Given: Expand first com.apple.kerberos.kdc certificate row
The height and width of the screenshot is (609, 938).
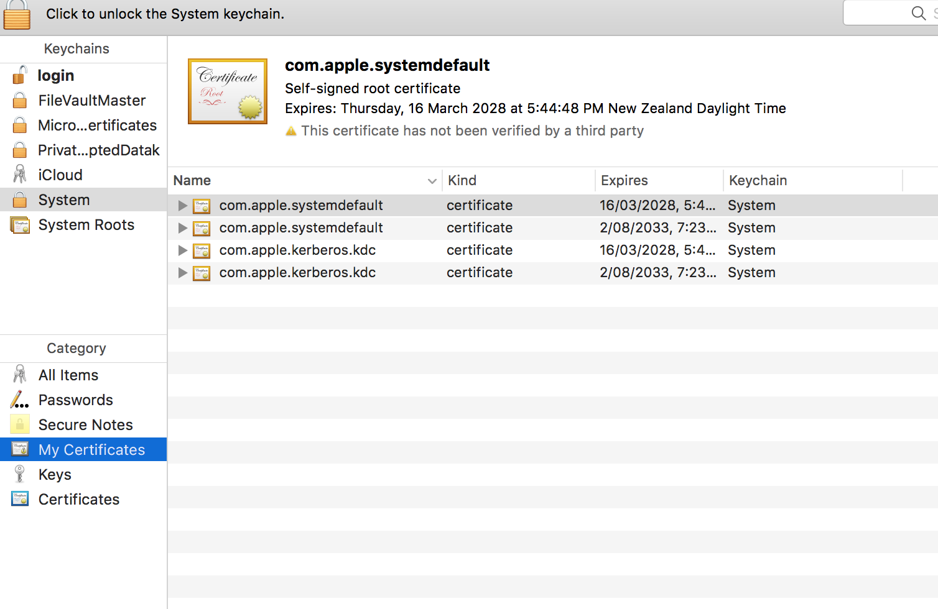Looking at the screenshot, I should (x=182, y=250).
